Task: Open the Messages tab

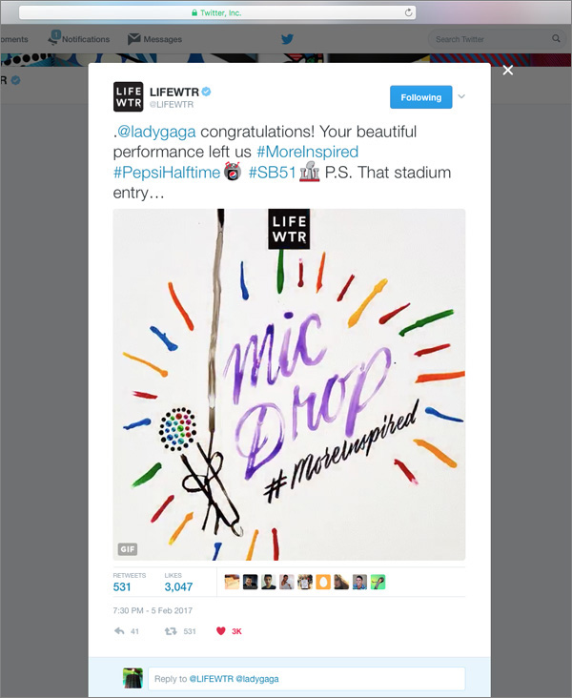Action: (154, 39)
